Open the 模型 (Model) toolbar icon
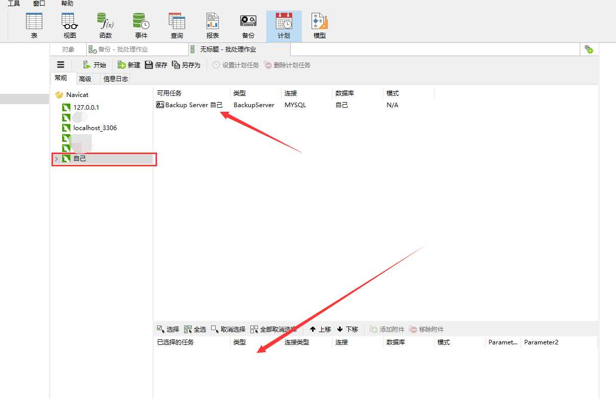 pos(320,26)
